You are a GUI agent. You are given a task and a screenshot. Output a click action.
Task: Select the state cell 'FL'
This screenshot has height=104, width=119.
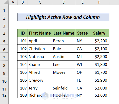click(83, 80)
